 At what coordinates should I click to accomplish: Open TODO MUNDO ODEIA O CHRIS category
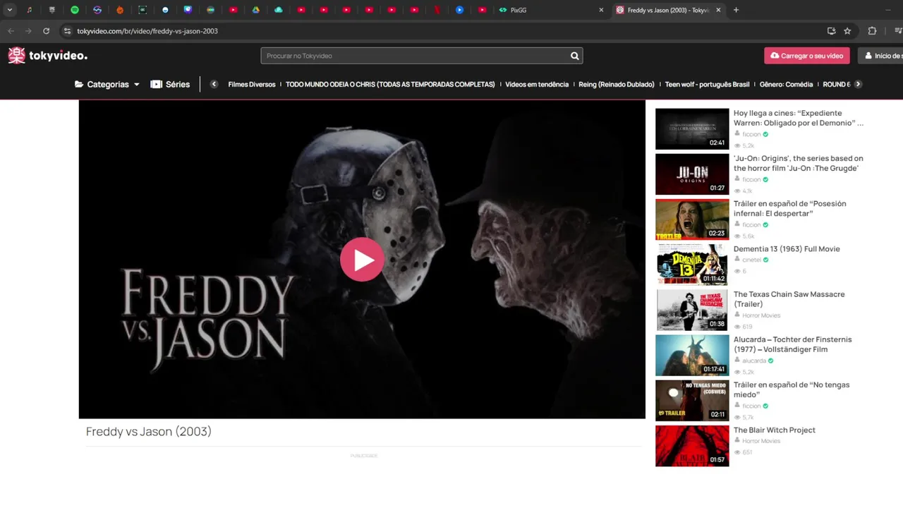pos(390,85)
